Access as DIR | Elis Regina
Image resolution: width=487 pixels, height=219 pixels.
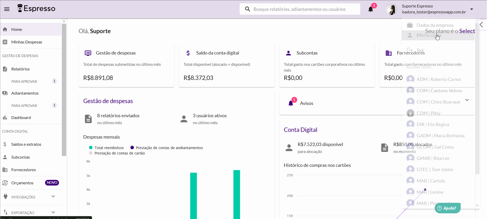pos(438,124)
